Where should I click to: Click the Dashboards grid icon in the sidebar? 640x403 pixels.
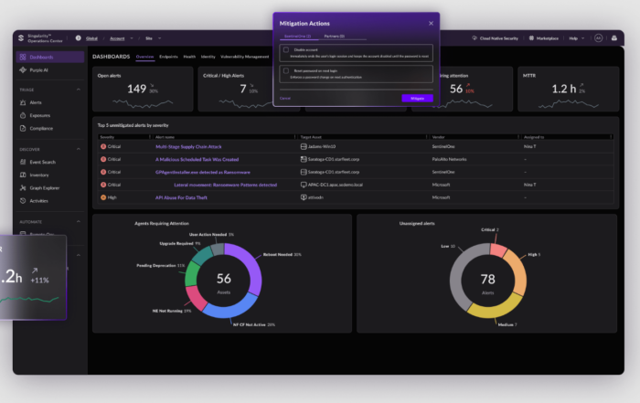click(23, 57)
